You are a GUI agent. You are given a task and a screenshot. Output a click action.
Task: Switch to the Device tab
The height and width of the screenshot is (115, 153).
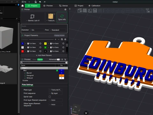[x=63, y=6]
